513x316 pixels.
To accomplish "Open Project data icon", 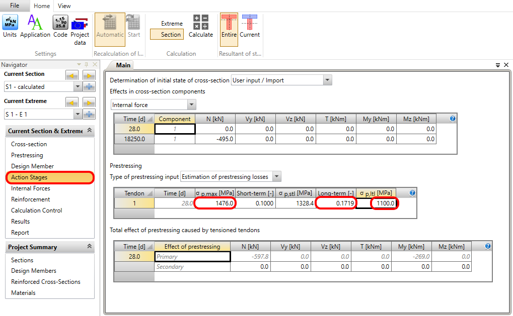I will [80, 30].
